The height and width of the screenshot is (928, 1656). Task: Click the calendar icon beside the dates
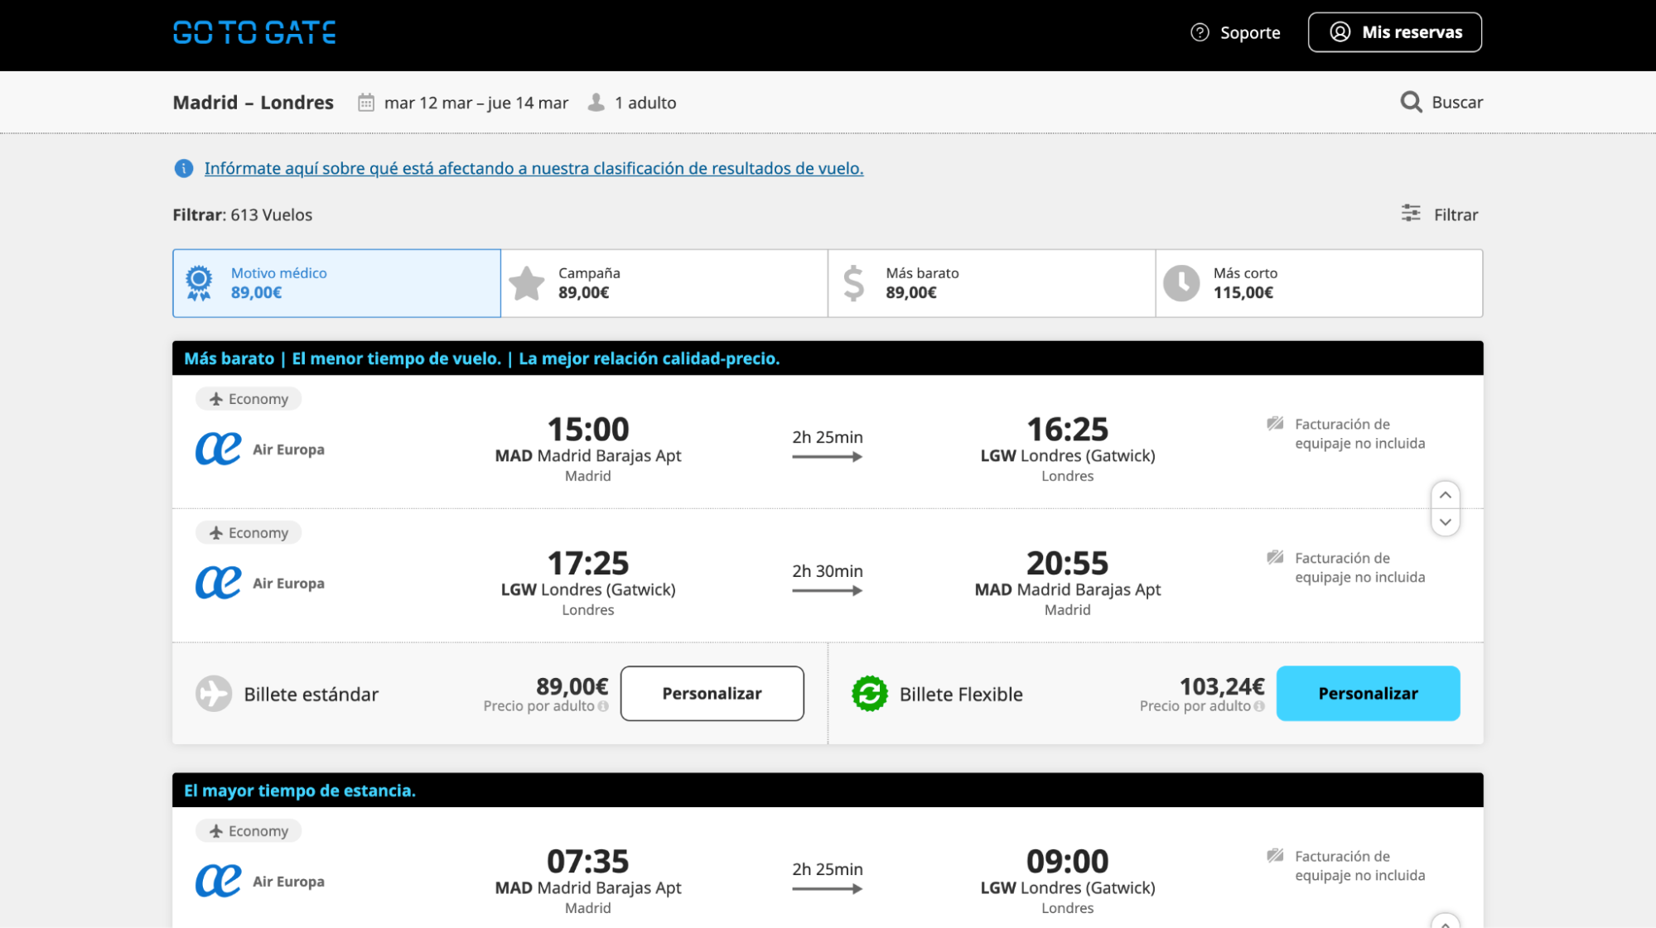[x=365, y=103]
